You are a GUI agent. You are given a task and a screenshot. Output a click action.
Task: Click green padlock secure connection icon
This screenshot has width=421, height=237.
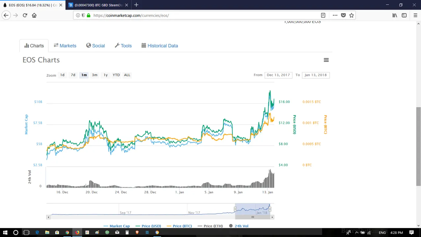tap(88, 15)
